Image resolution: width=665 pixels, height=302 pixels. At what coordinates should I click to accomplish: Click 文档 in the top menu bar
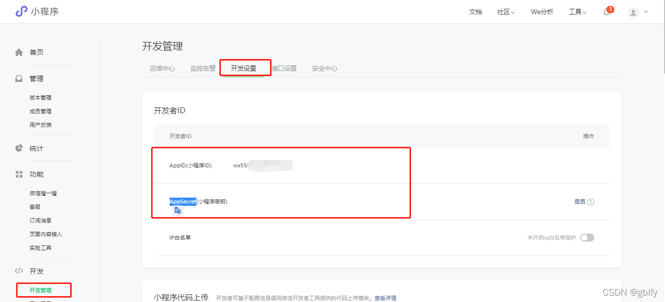pos(475,12)
